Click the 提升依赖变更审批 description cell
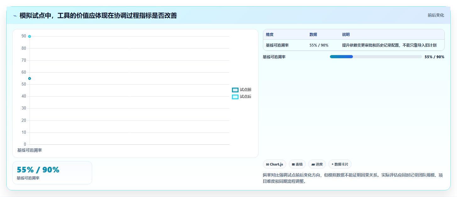This screenshot has width=457, height=197. pos(389,45)
